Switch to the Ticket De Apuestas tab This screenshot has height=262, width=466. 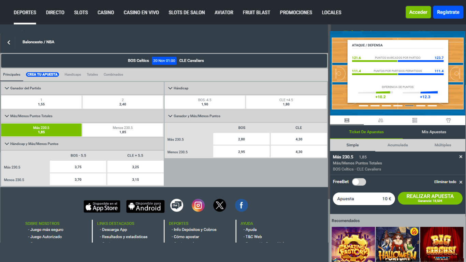click(x=366, y=132)
